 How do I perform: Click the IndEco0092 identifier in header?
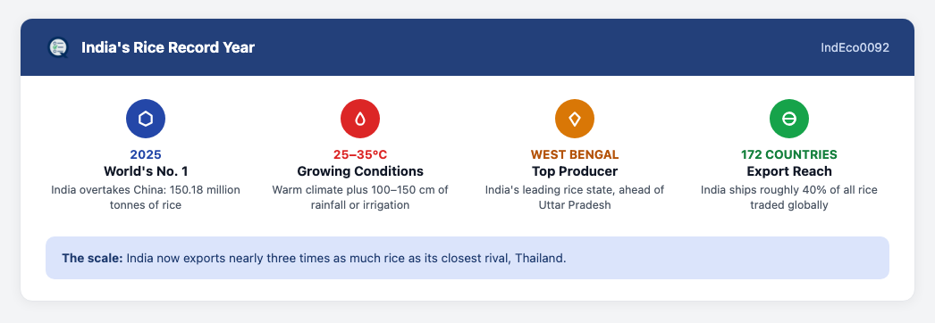[x=855, y=47]
